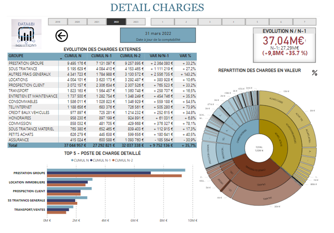
Task: Select period button 7
Action: 304,21
